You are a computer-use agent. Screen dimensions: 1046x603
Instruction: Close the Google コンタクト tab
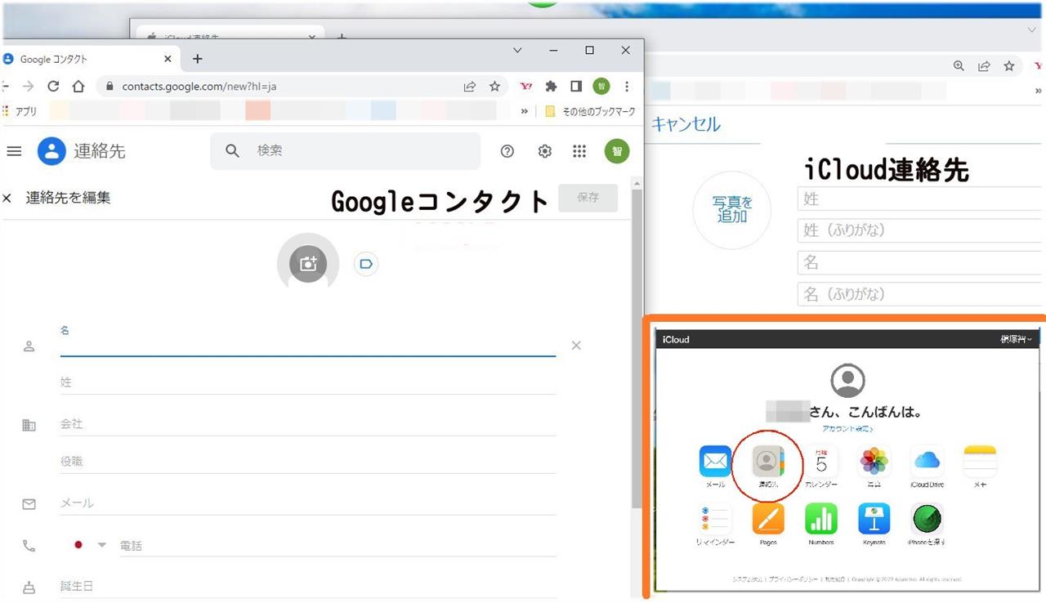168,59
